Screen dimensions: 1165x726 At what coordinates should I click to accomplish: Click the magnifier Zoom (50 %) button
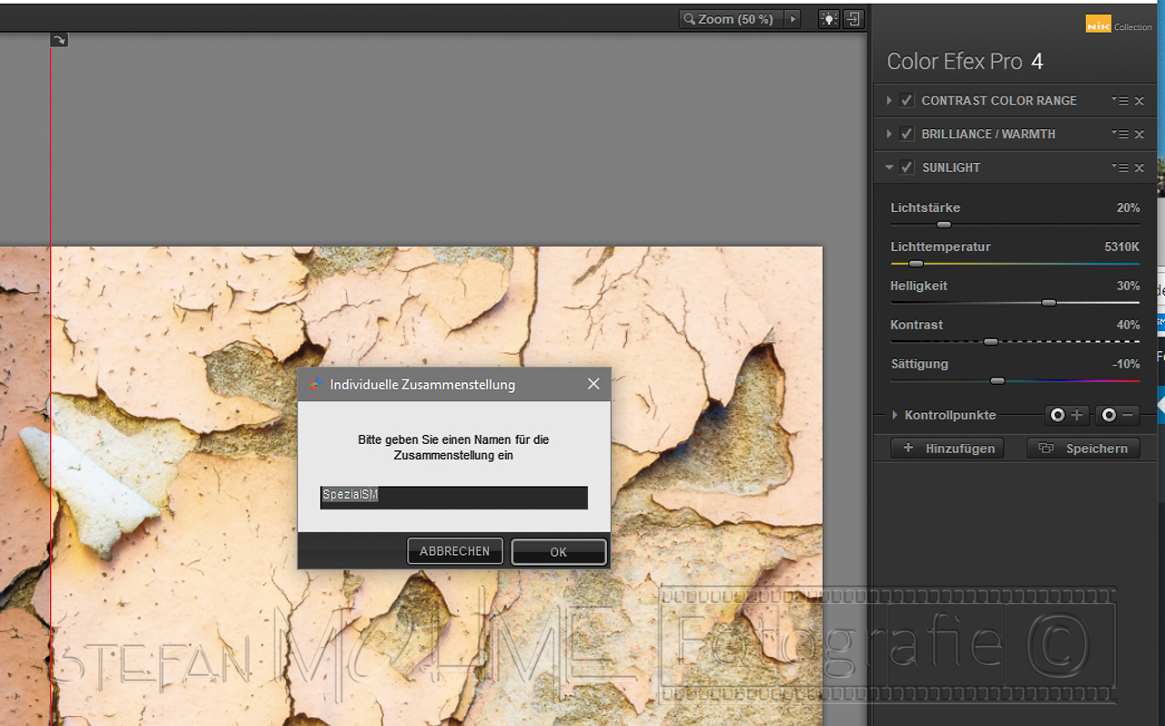point(731,19)
